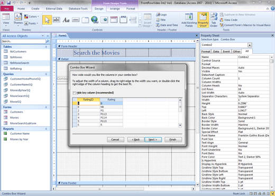The height and width of the screenshot is (196, 275).
Task: Click the form horizontal scrollbar right arrow
Action: pos(194,189)
